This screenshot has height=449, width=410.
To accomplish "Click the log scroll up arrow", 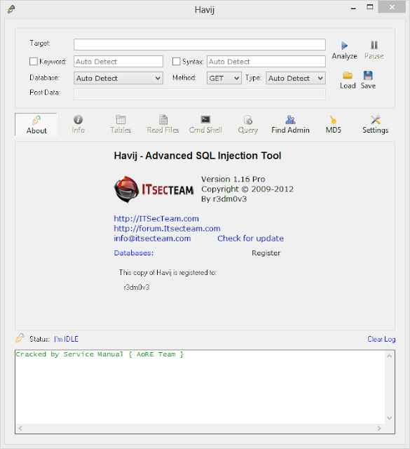I will pyautogui.click(x=389, y=356).
